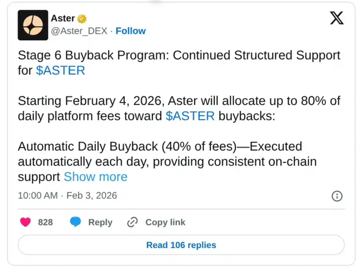Click the chain link copy icon
The height and width of the screenshot is (271, 359).
(133, 222)
